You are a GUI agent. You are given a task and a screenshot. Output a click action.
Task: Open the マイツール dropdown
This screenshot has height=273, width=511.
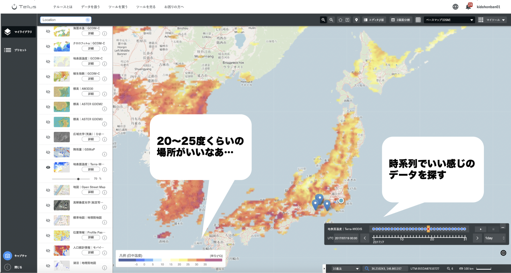point(492,20)
